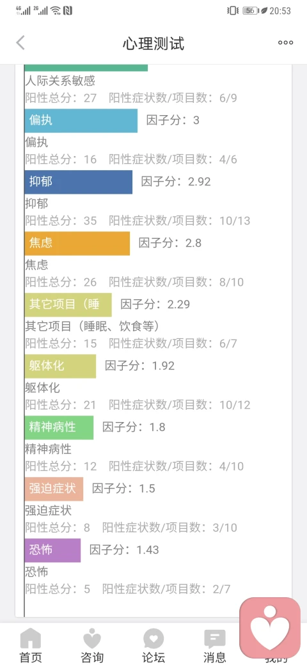Screen dimensions: 307x665
Task: Open the 消息 message icon
Action: [x=214, y=639]
